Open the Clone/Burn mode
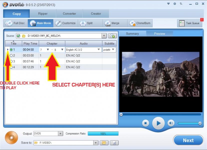This screenshot has width=207, height=150. point(140,23)
